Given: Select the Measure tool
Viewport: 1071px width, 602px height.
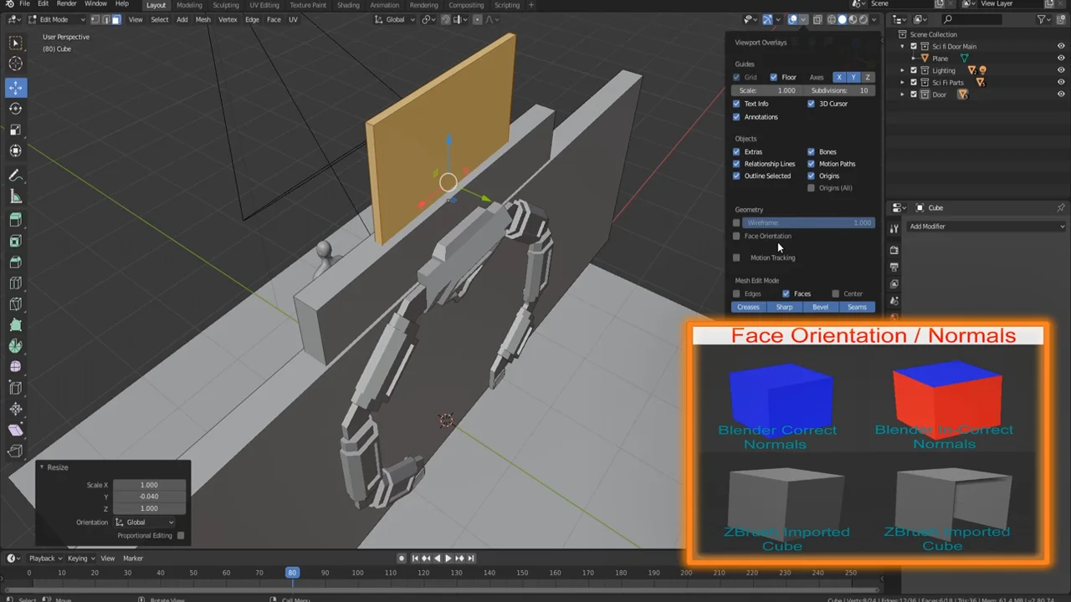Looking at the screenshot, I should click(x=15, y=196).
